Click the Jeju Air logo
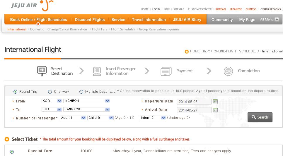 tap(33, 5)
